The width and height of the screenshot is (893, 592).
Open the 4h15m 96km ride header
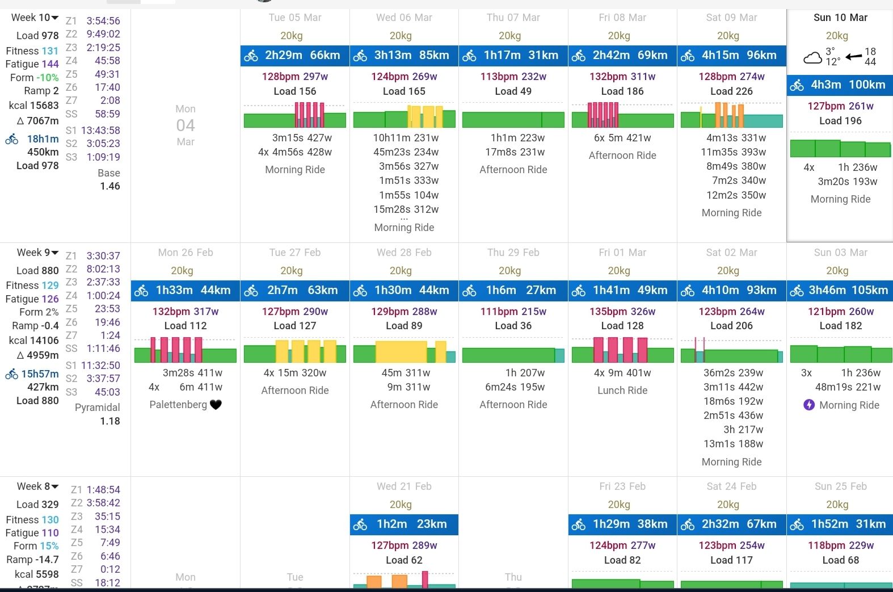(x=732, y=56)
